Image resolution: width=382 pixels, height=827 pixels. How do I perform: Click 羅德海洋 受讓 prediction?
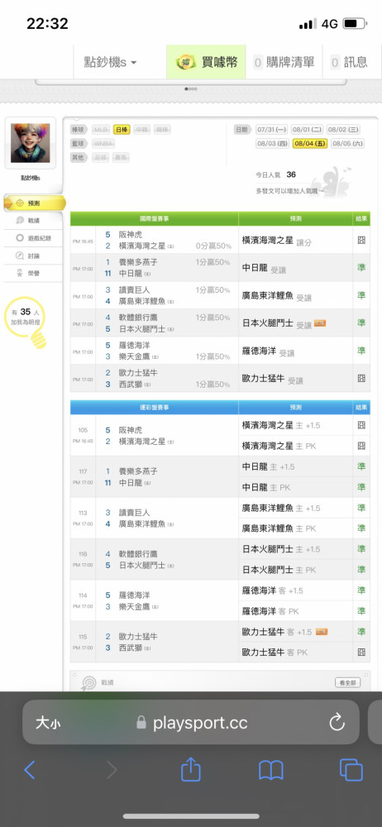click(x=268, y=351)
